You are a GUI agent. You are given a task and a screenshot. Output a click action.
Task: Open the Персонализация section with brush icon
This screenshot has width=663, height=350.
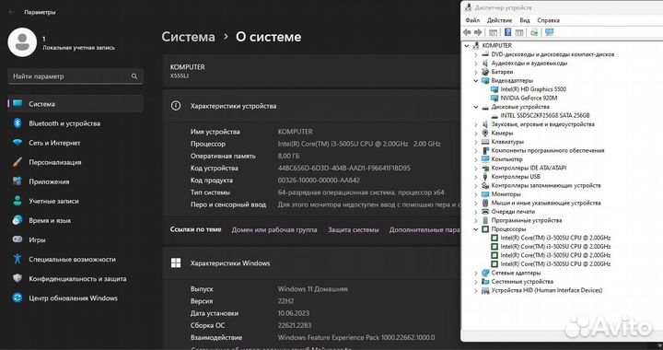coord(76,162)
